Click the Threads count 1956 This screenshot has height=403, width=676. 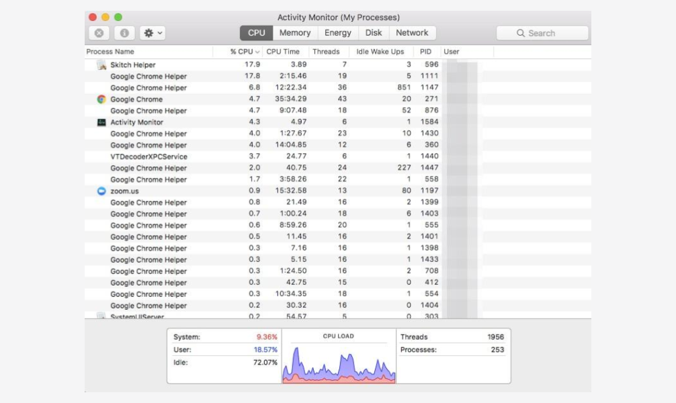click(496, 337)
